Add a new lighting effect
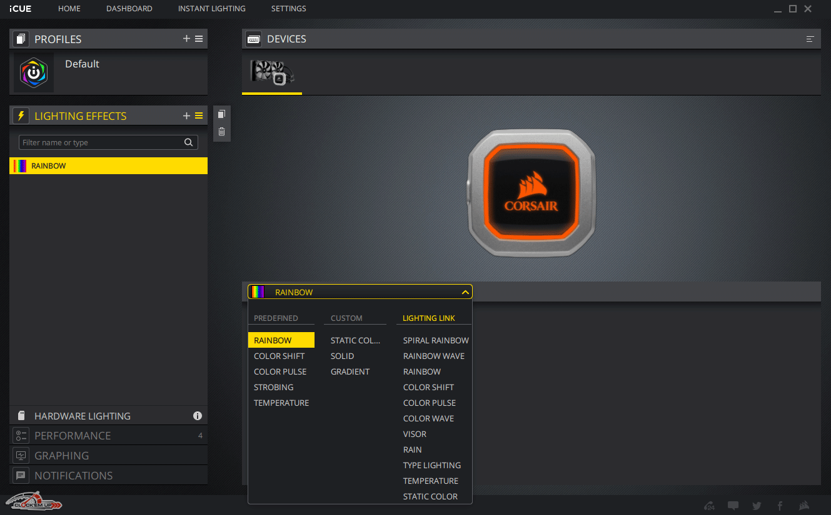 click(186, 115)
